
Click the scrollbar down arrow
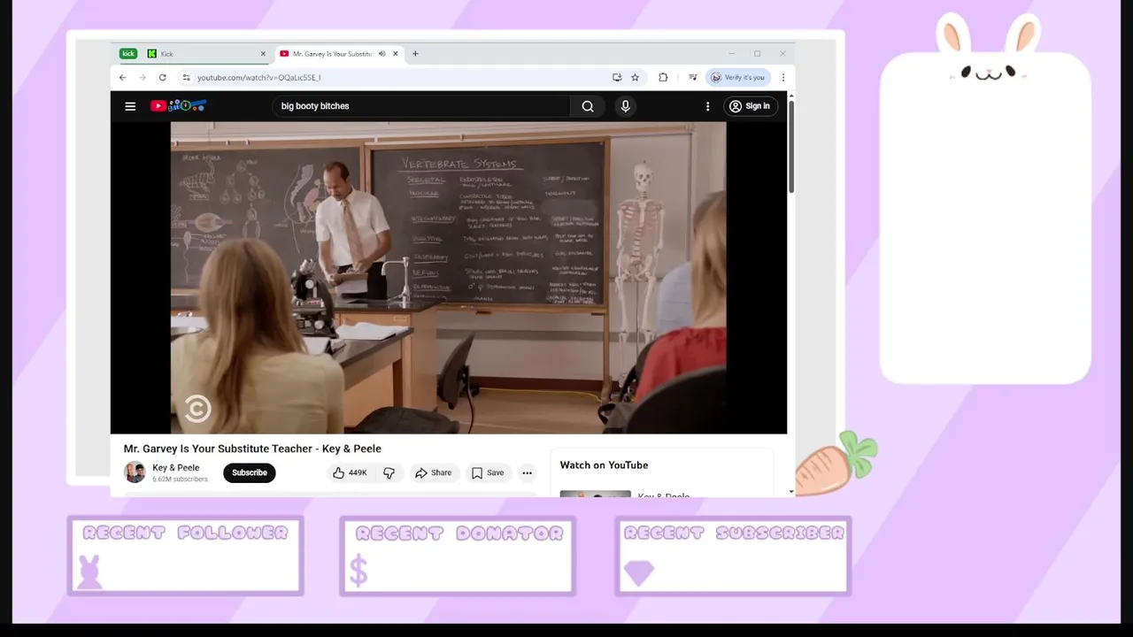[790, 491]
